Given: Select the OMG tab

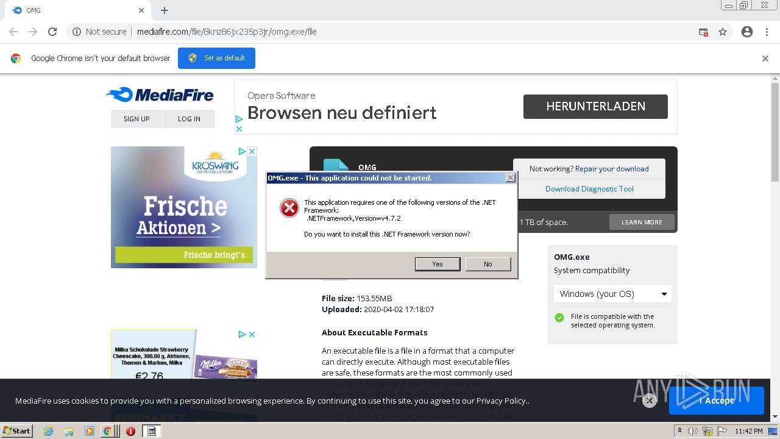Looking at the screenshot, I should (78, 10).
